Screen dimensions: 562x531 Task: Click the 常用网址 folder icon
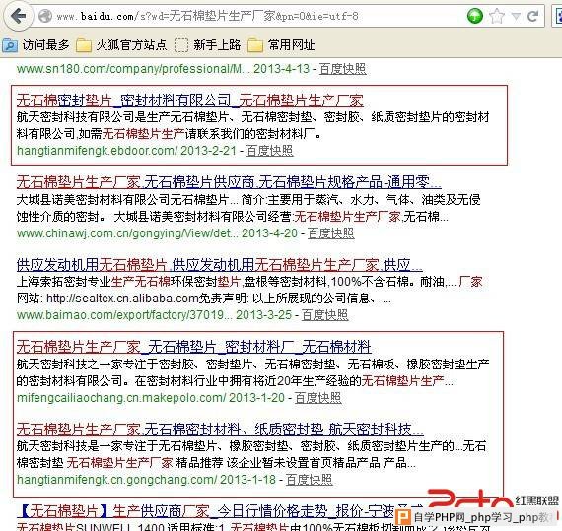(x=254, y=46)
